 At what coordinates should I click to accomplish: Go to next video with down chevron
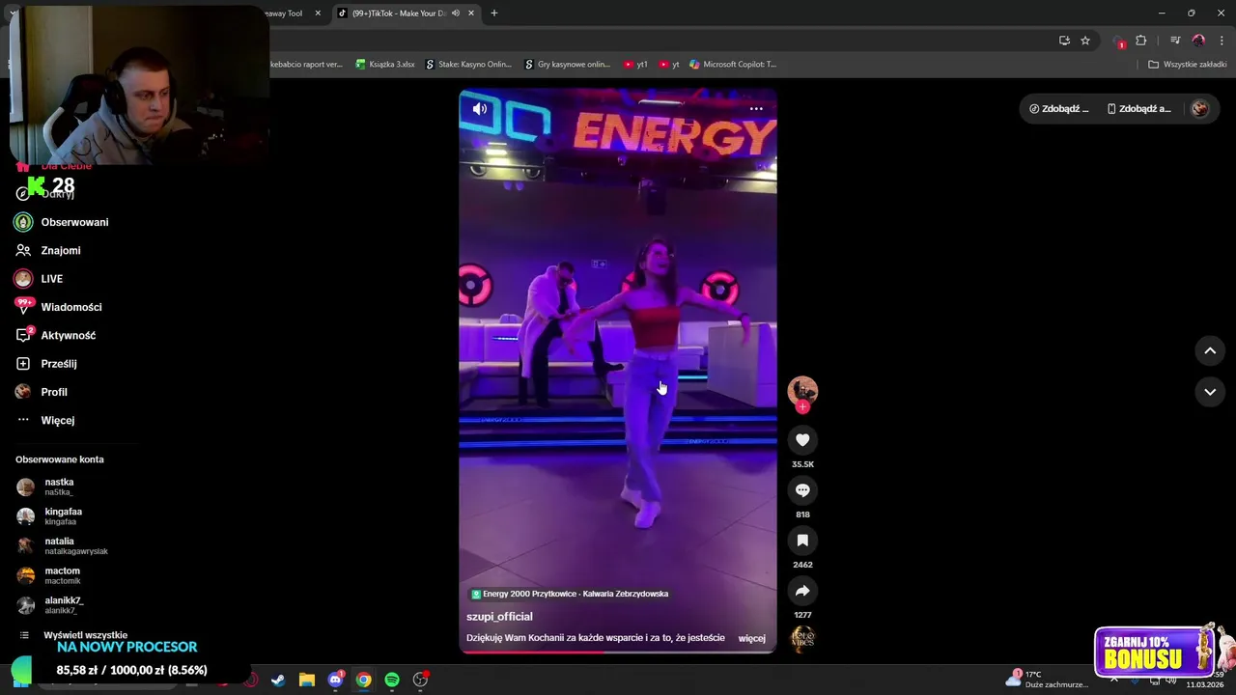pos(1210,392)
